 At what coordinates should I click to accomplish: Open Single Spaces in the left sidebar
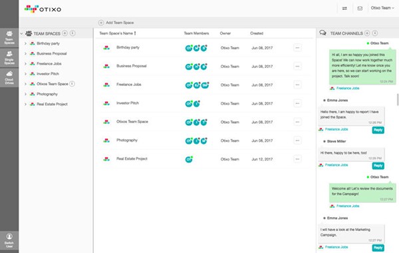9,57
